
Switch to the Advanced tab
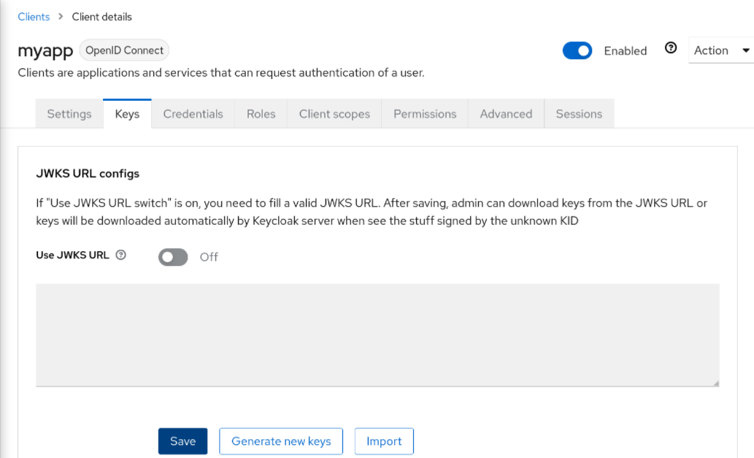pyautogui.click(x=506, y=114)
